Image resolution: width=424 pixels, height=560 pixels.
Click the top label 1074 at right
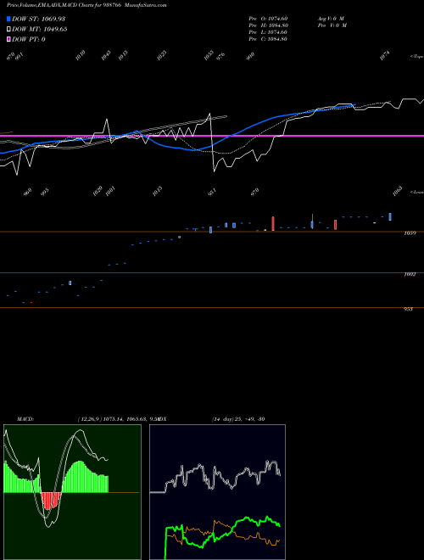[x=385, y=55]
